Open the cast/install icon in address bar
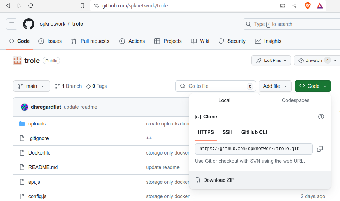 (283, 6)
